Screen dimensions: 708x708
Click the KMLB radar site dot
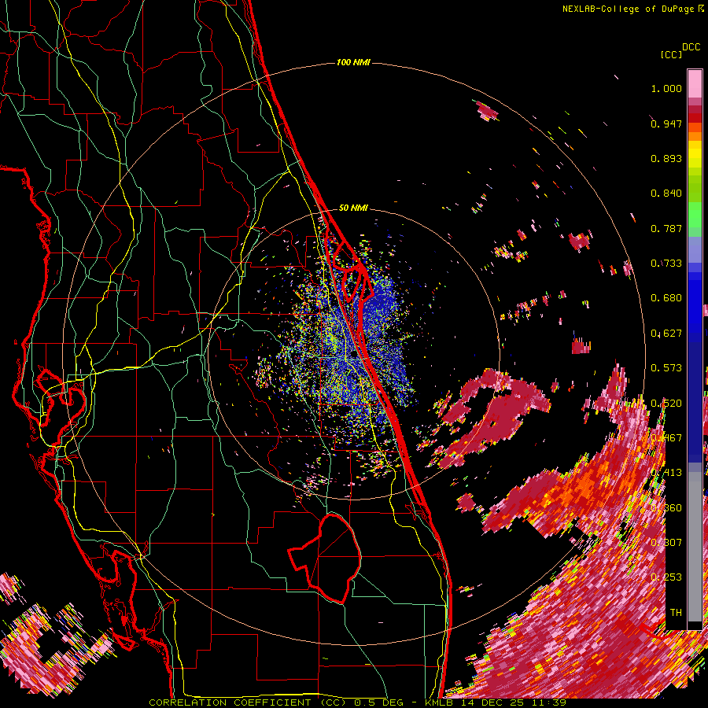tap(353, 356)
